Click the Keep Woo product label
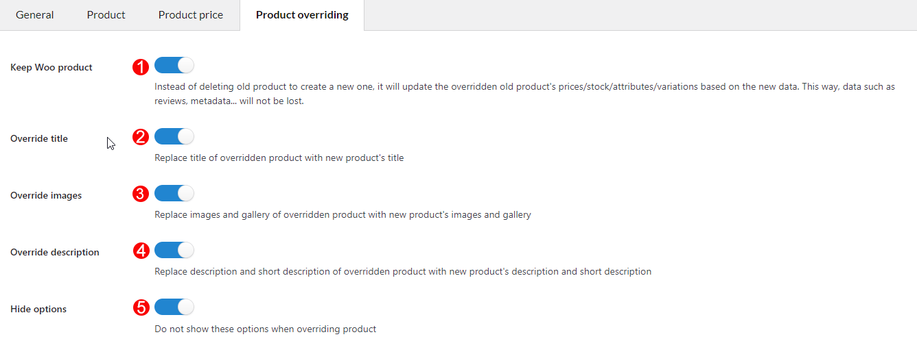Screen dimensions: 917x352 51,67
